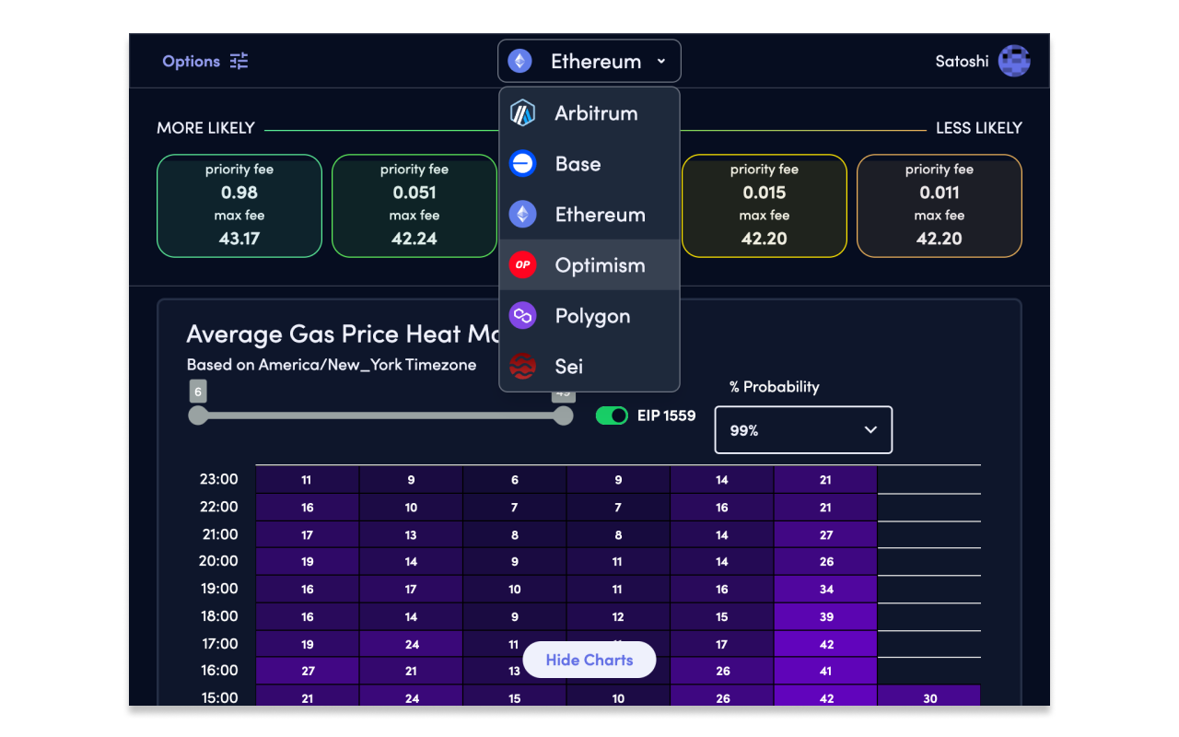The height and width of the screenshot is (737, 1179).
Task: Click the 43.17 max fee value
Action: tap(239, 239)
